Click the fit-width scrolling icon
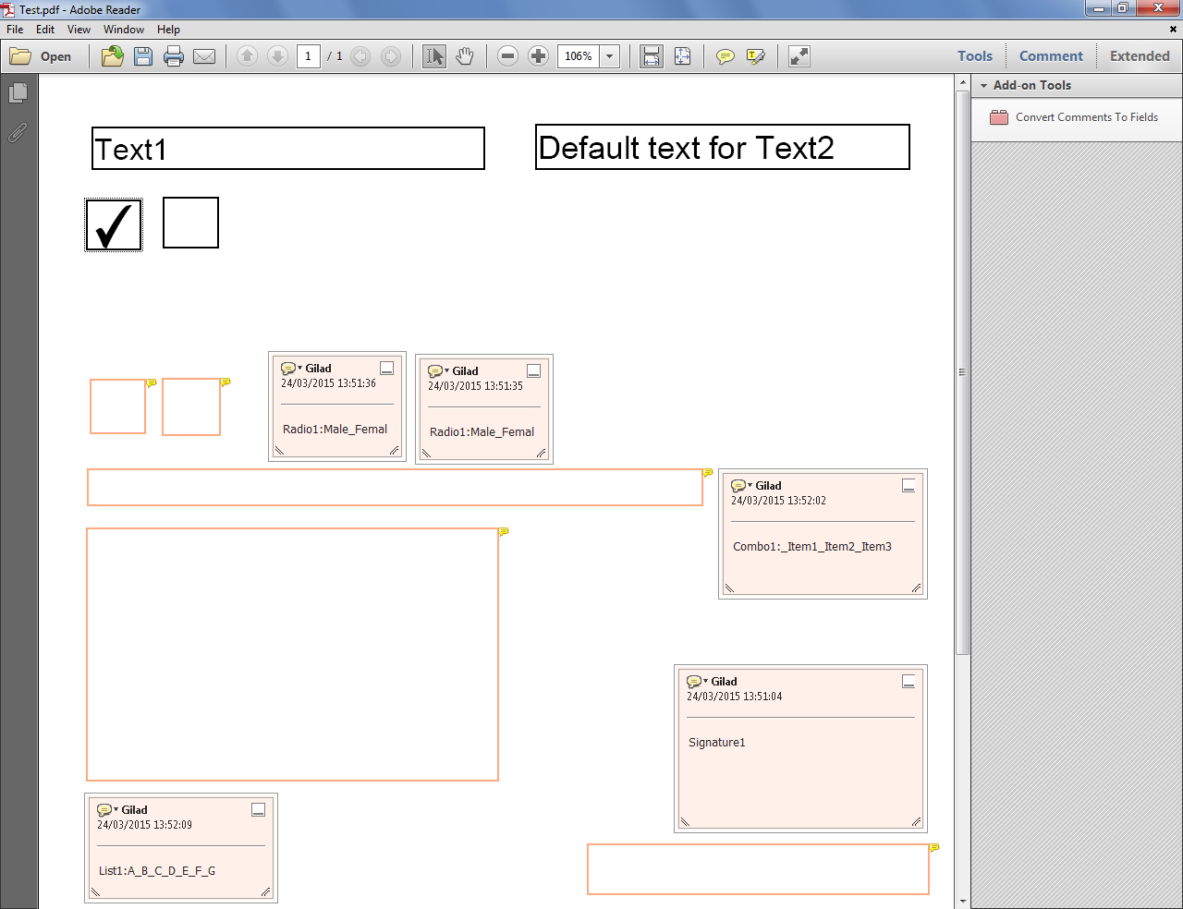Image resolution: width=1183 pixels, height=909 pixels. point(652,56)
